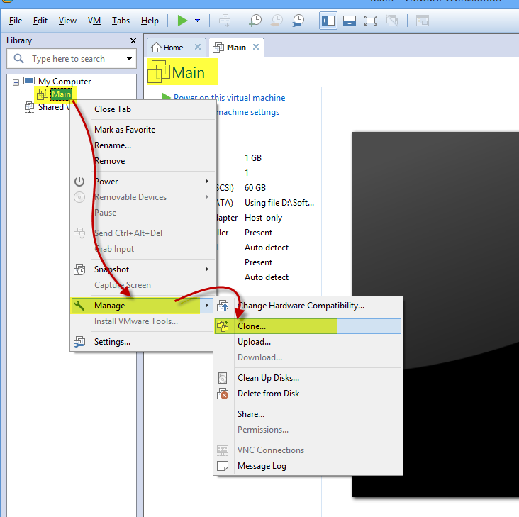Click the library search input field
Screen dimensions: 519x517
pos(71,59)
